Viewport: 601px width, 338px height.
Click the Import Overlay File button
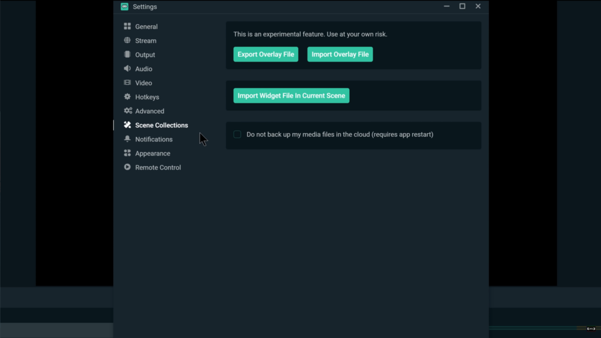340,55
